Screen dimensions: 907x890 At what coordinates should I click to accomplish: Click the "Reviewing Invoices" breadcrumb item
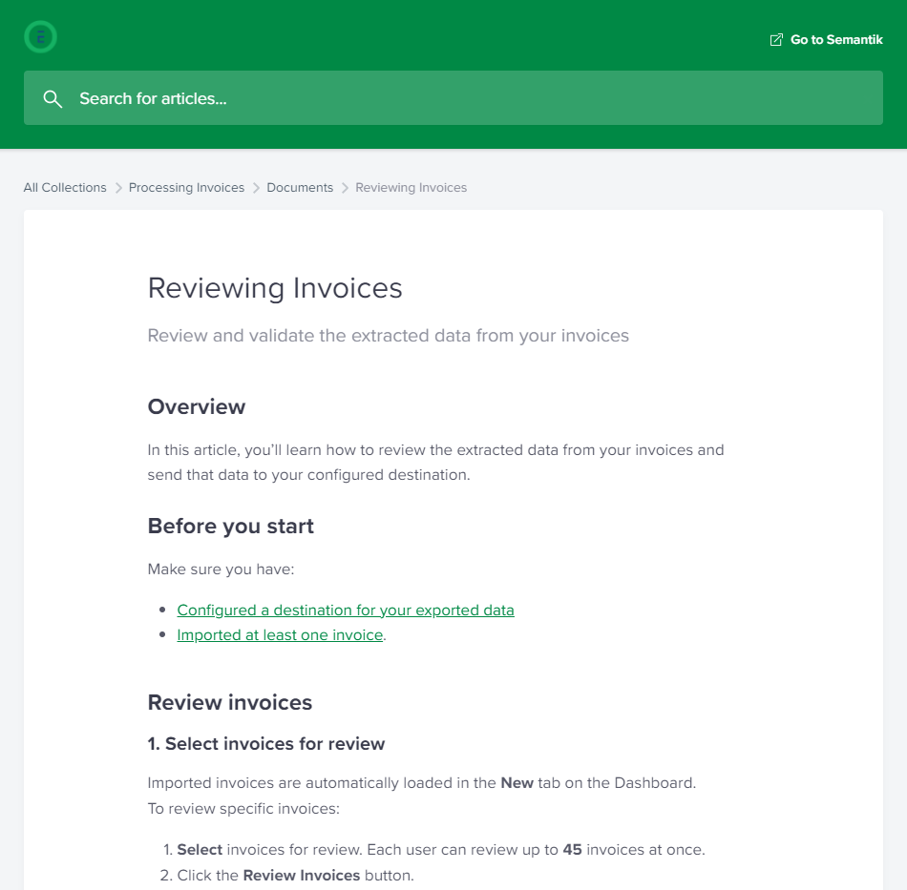[x=411, y=187]
